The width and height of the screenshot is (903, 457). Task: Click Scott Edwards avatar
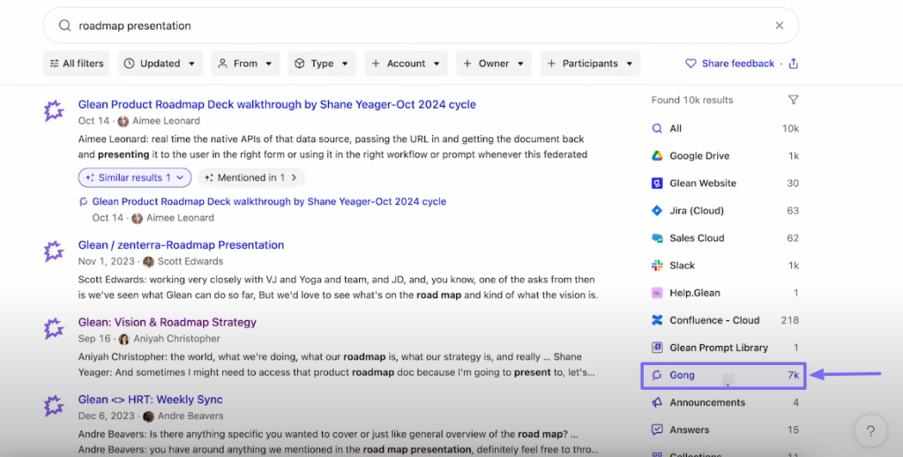click(148, 262)
